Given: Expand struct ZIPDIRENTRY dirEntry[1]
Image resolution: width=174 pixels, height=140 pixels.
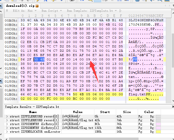Looking at the screenshot, I should tap(7, 128).
